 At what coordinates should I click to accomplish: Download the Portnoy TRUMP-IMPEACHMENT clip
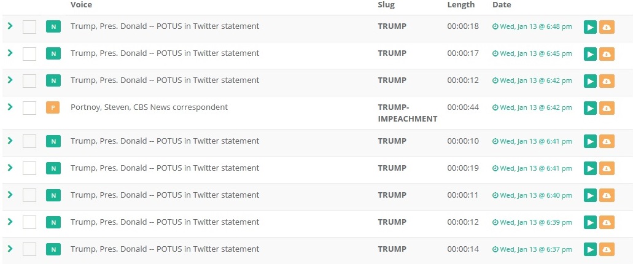pos(607,108)
